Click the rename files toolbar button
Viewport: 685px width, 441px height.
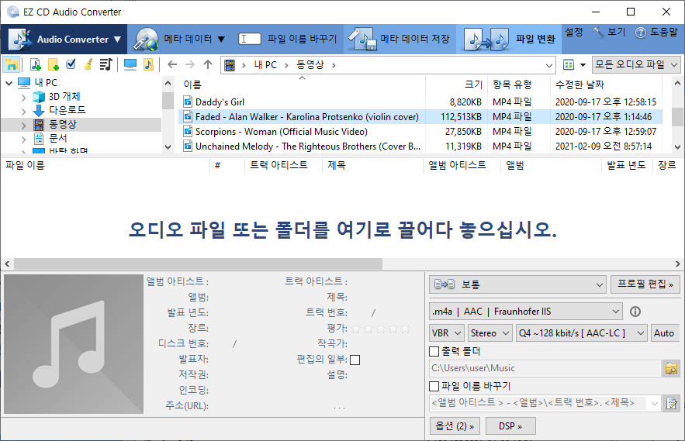[288, 39]
